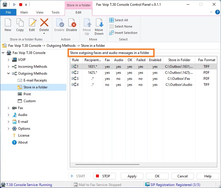
Task: Click the C:\Outbox\Fax cell
Action: tap(179, 79)
